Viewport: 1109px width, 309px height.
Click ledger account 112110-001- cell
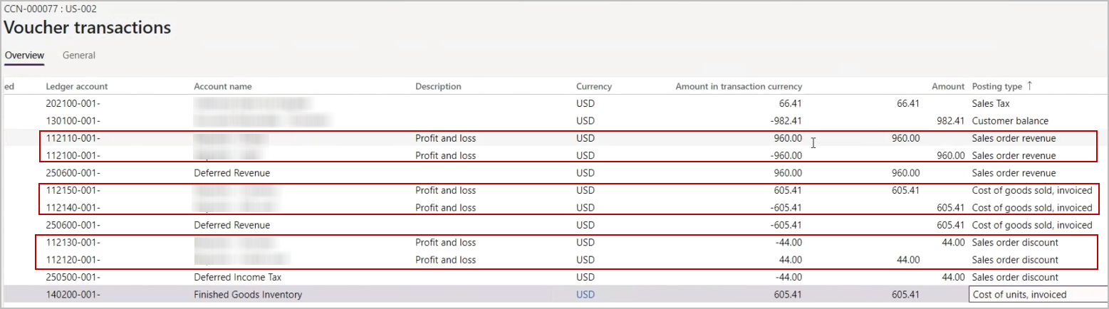pos(73,138)
